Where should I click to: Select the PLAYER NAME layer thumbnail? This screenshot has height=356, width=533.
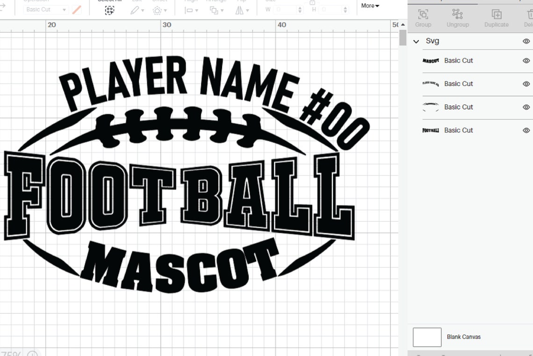431,83
